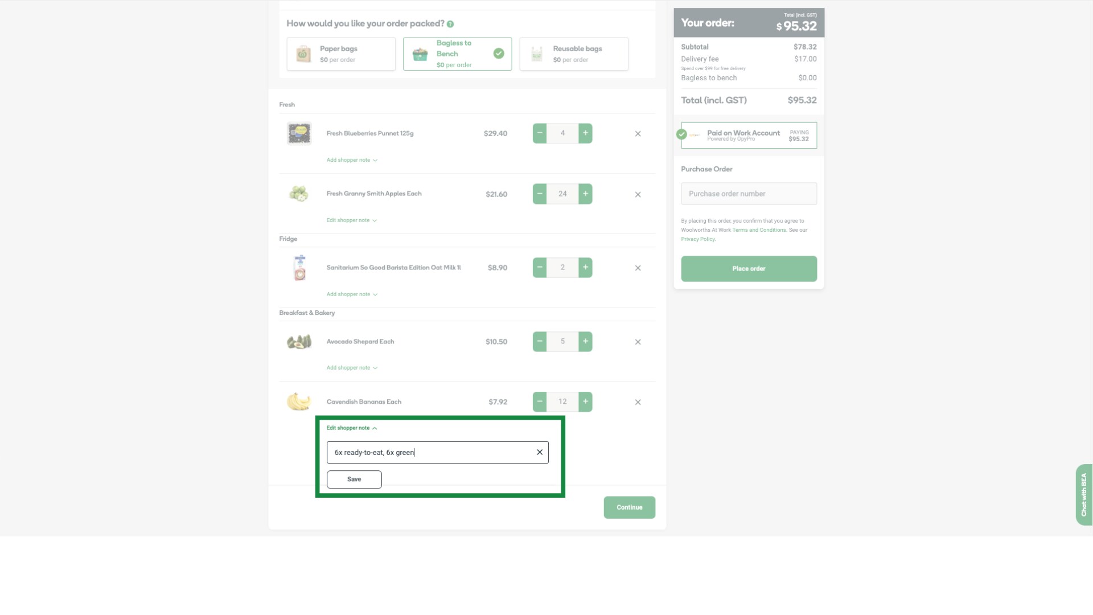Increase Fresh Blueberries Punnet quantity with plus

585,133
